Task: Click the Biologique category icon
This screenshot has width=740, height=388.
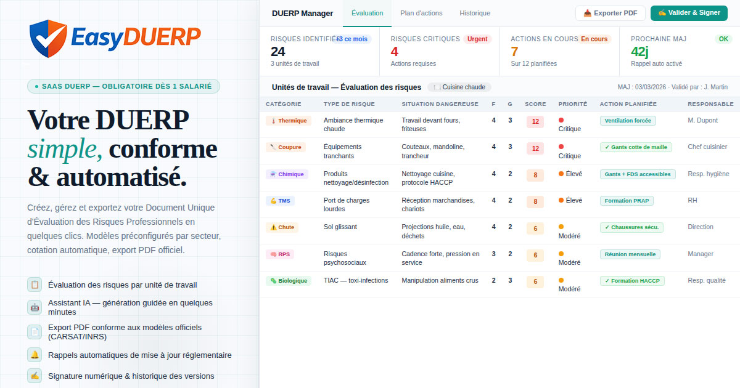Action: 272,280
